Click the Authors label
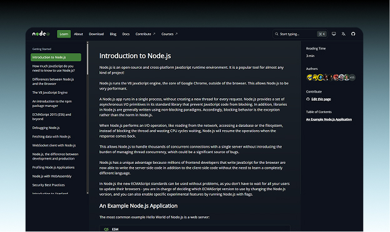 pos(312,69)
